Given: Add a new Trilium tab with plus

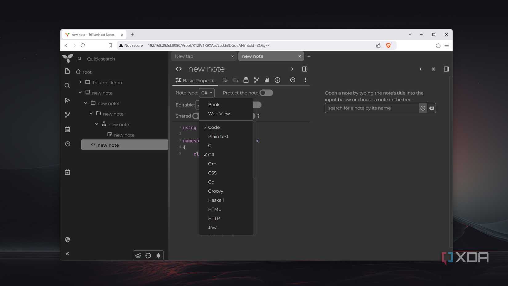Looking at the screenshot, I should [x=309, y=56].
